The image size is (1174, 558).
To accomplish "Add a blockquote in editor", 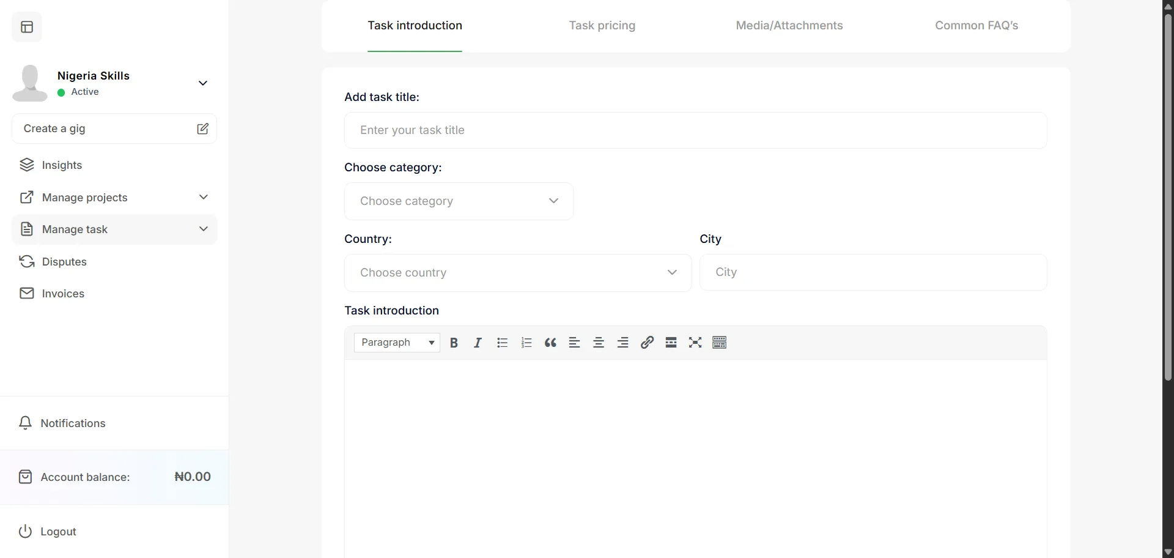I will pyautogui.click(x=550, y=343).
